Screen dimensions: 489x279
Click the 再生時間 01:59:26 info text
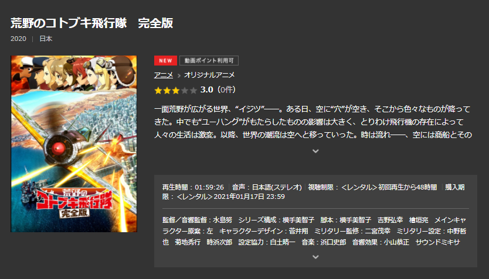[x=193, y=187]
